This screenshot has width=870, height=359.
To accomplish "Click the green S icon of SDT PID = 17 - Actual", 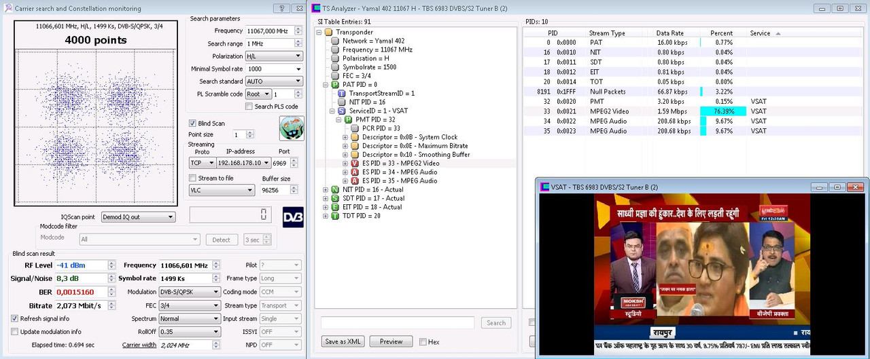I will pyautogui.click(x=335, y=199).
